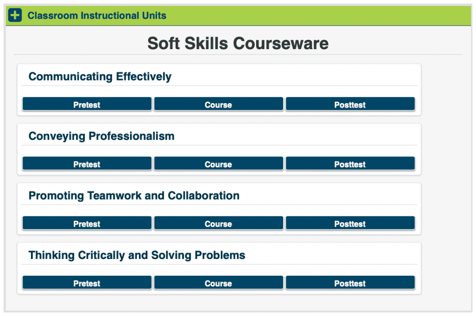
Task: Open Promoting Teamwork and Collaboration Pretest
Action: tap(87, 224)
